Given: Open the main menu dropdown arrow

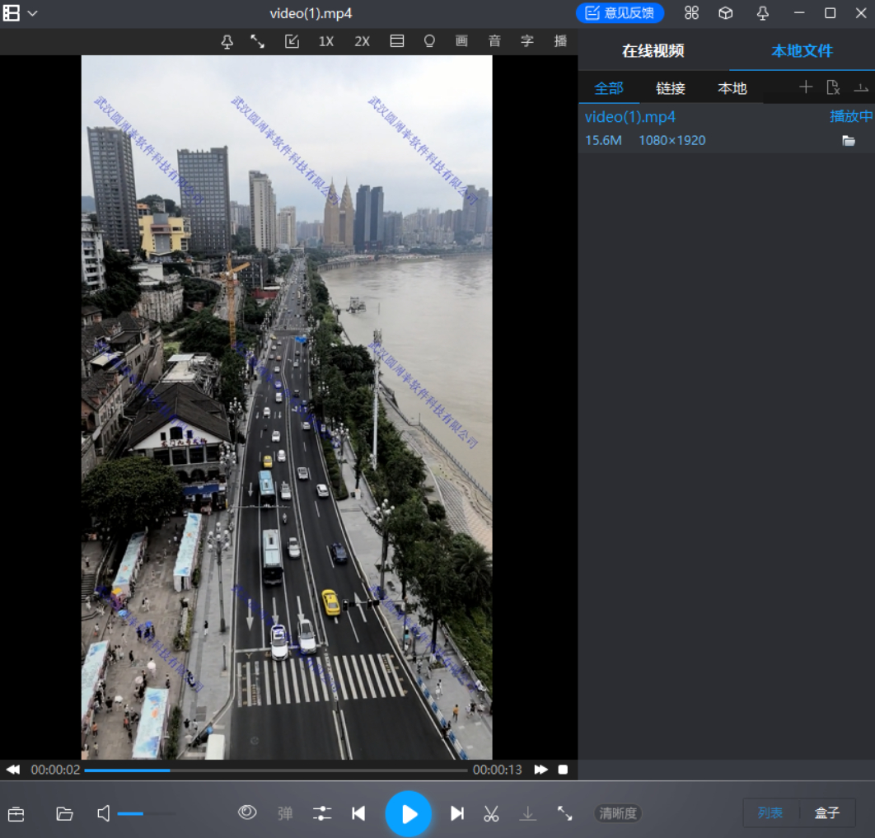Looking at the screenshot, I should [x=33, y=13].
